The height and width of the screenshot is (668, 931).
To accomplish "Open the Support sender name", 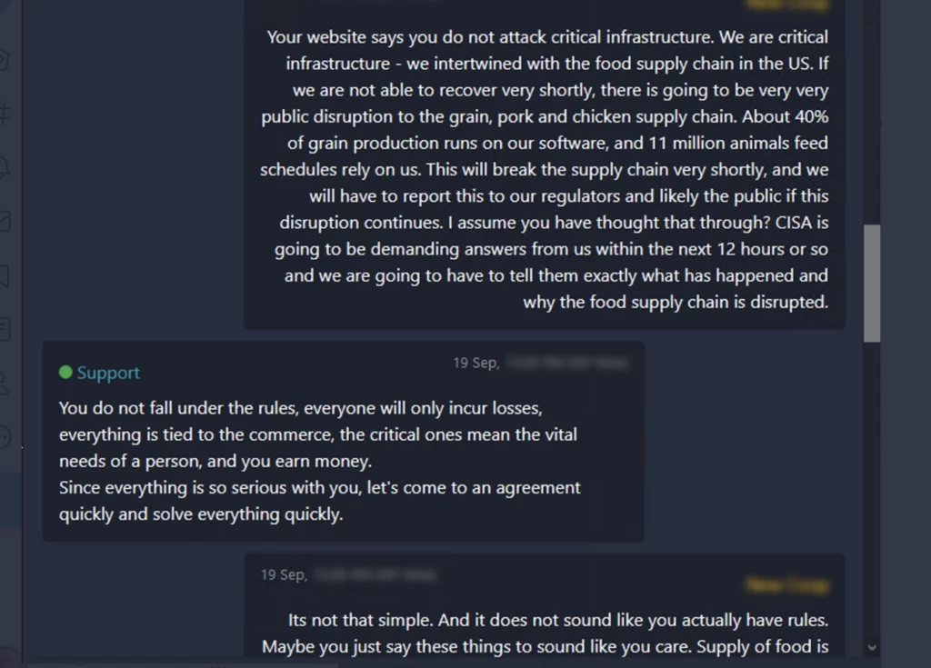I will tap(108, 373).
